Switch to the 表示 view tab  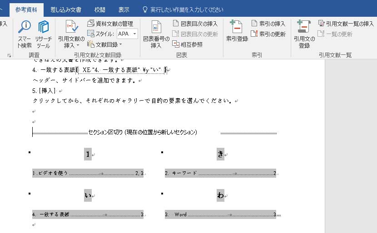(x=124, y=10)
